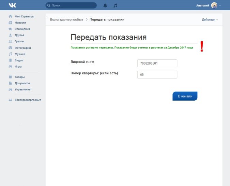The width and height of the screenshot is (230, 186).
Task: Click home icon for Моя Страница
Action: 11,16
